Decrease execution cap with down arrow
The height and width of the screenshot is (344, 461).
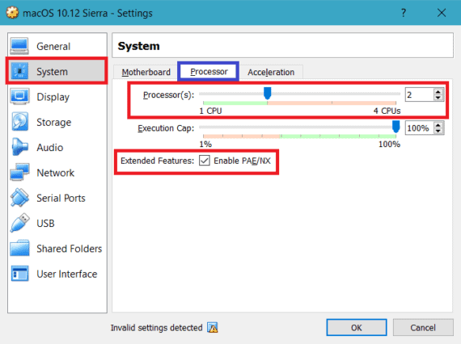click(438, 131)
